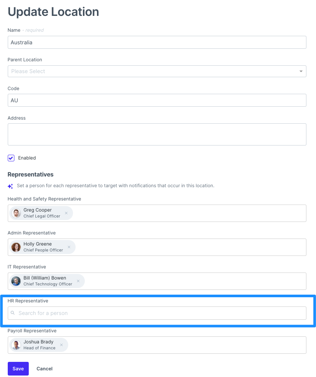Remove Joshua Brady as Payroll Representative
Viewport: 316px width, 377px height.
click(61, 345)
